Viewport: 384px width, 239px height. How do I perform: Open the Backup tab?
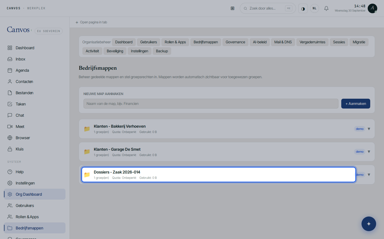coord(162,51)
